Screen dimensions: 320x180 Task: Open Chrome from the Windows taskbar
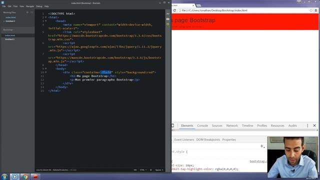tap(25, 176)
